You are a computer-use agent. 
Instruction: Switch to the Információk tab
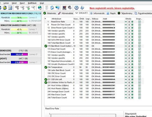[97, 13]
